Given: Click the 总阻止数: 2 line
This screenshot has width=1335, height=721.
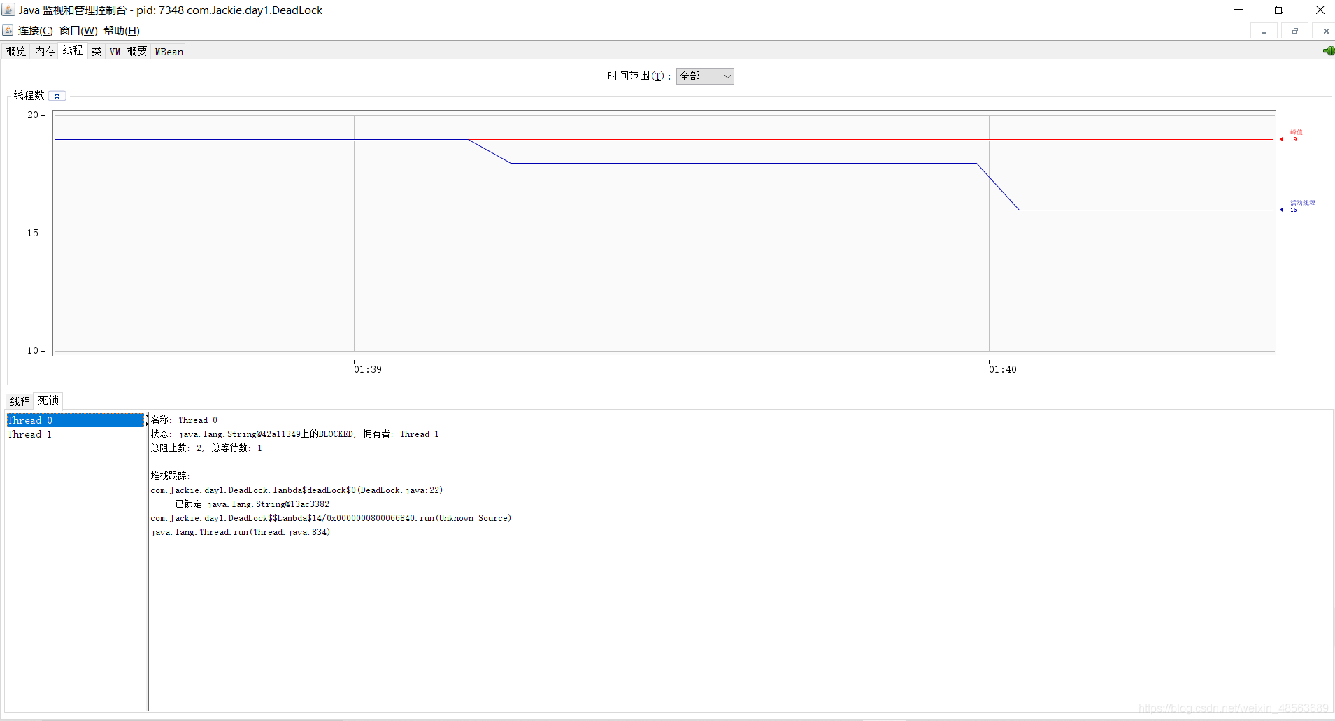Looking at the screenshot, I should (x=206, y=448).
